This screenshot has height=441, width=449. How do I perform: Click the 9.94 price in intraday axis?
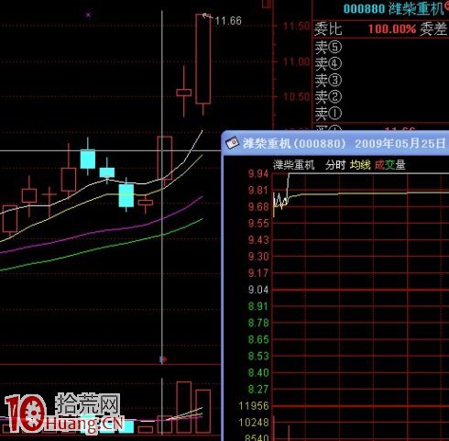[258, 174]
